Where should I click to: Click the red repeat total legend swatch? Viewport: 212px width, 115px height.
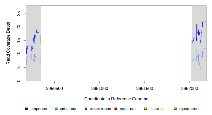tap(116, 109)
